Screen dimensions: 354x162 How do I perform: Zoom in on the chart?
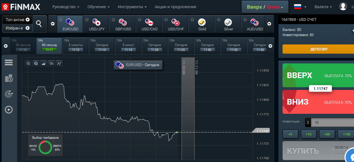tap(28, 64)
